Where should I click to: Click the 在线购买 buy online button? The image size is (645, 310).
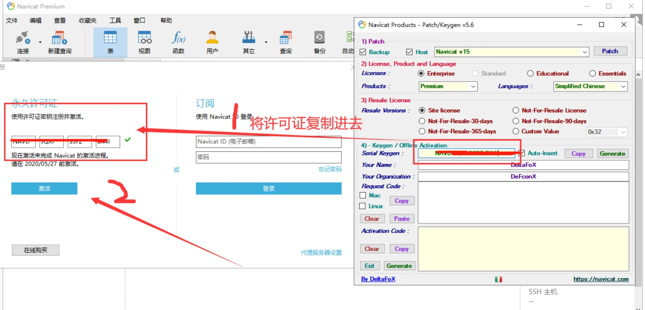[x=36, y=250]
